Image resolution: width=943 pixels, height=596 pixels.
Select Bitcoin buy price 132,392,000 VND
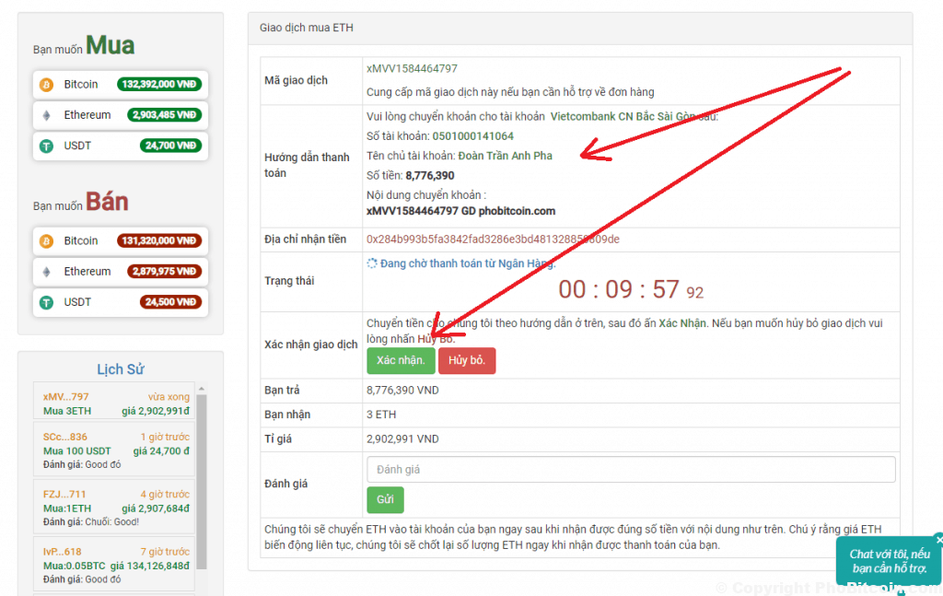coord(158,85)
